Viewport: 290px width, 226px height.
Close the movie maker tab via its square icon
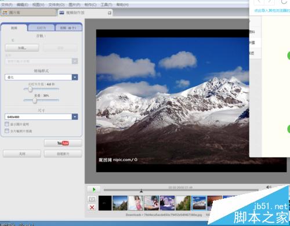coord(110,13)
